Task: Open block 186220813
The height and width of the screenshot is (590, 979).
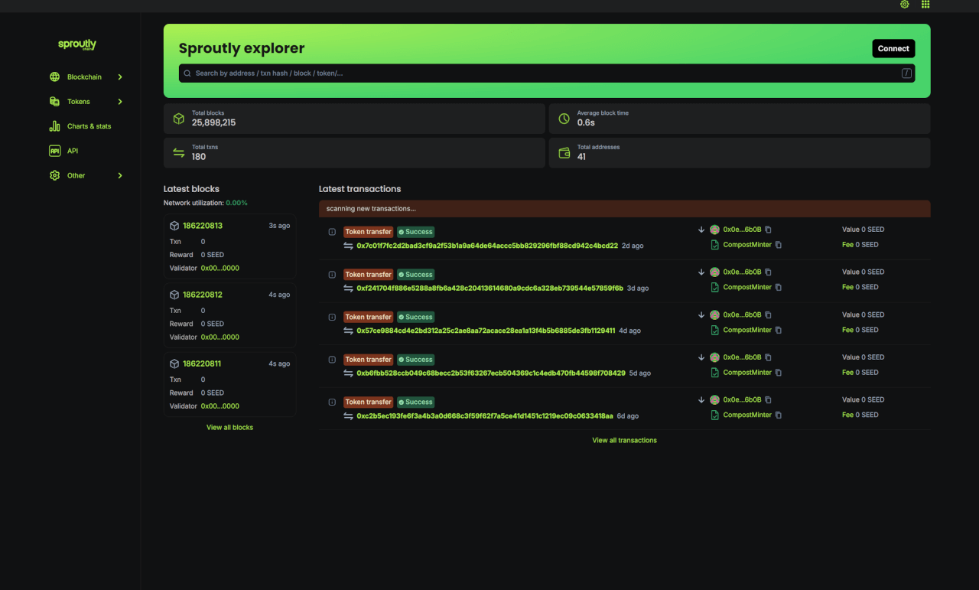Action: (203, 226)
